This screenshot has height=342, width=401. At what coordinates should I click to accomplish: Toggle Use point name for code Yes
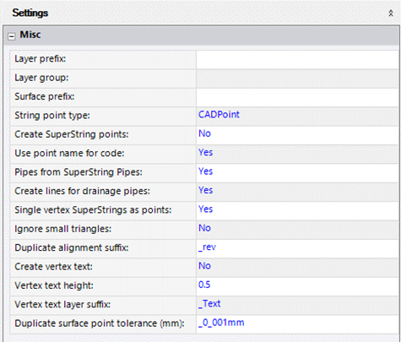pyautogui.click(x=297, y=154)
